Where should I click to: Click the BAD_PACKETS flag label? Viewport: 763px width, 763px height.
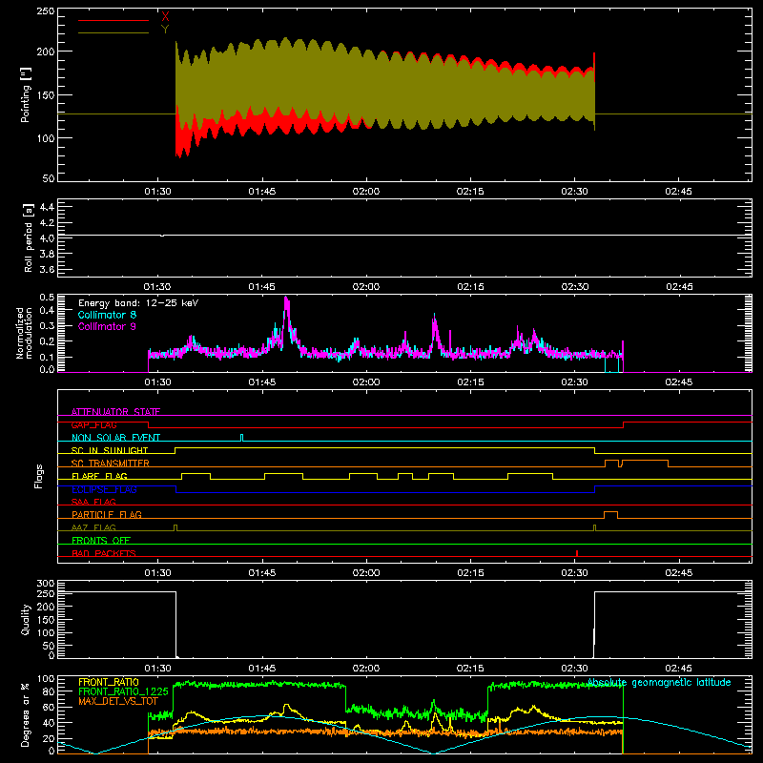(104, 553)
